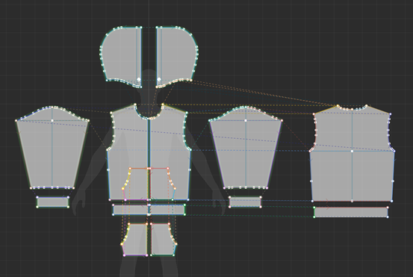Click the right sleeve's internal center point
The width and height of the screenshot is (413, 277).
246,121
